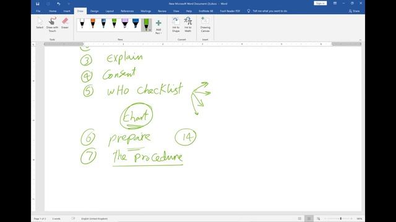Insert a Drawing Canvas

[205, 25]
